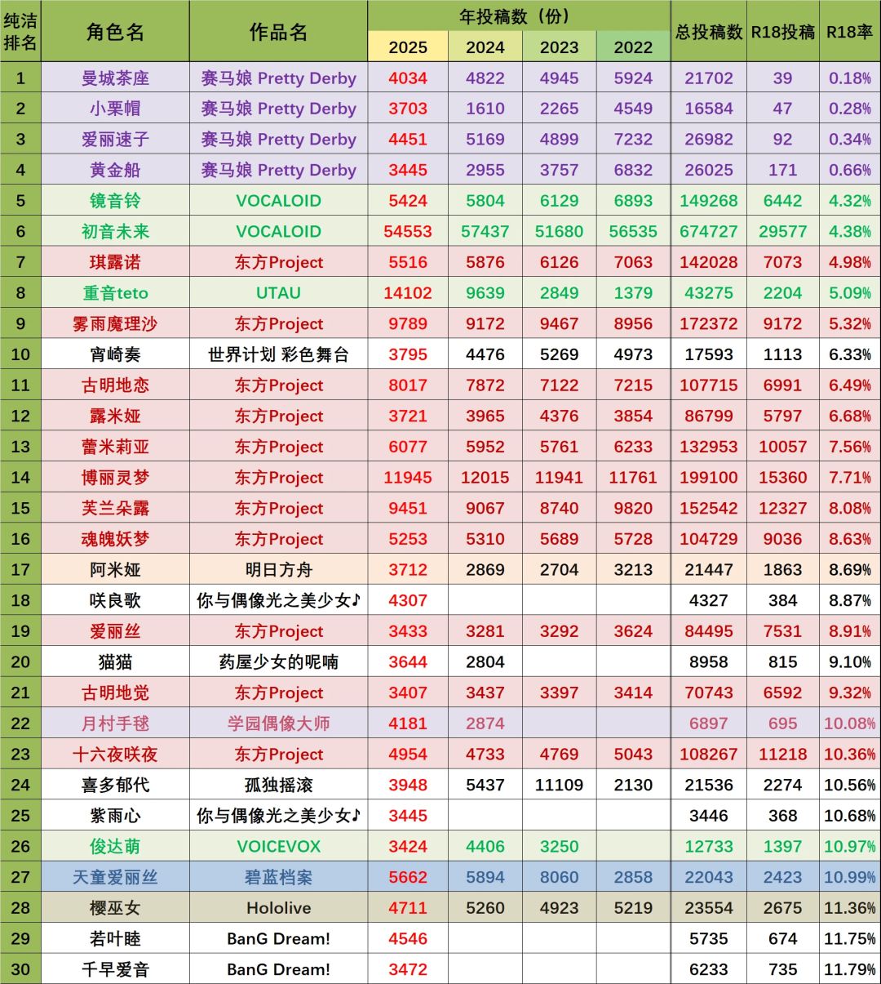Click the 年投稿数（份） header
The image size is (881, 984).
click(519, 16)
